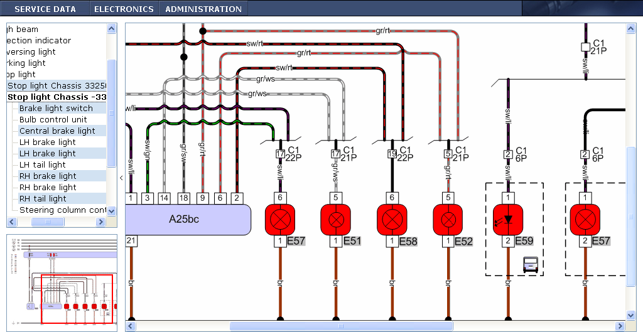Select 'Parking light' entry in tree

pyautogui.click(x=26, y=63)
